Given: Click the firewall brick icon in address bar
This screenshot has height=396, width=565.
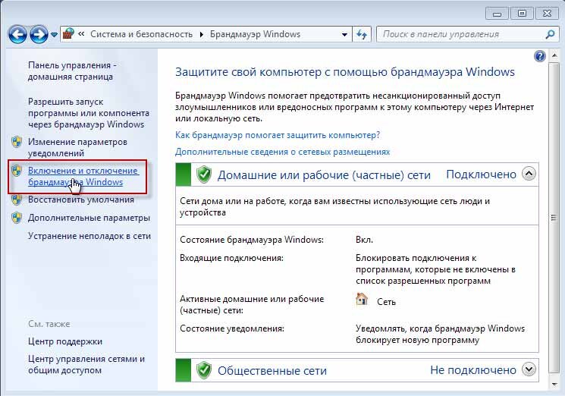Looking at the screenshot, I should tap(68, 34).
